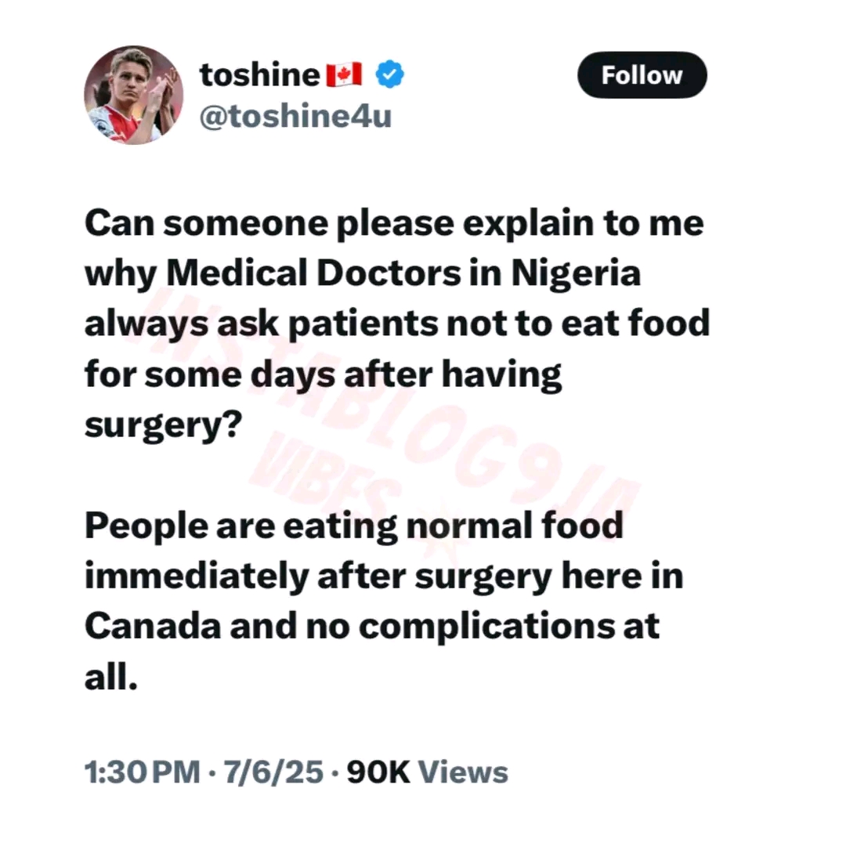Click the Canadian flag emoji icon

[x=344, y=74]
